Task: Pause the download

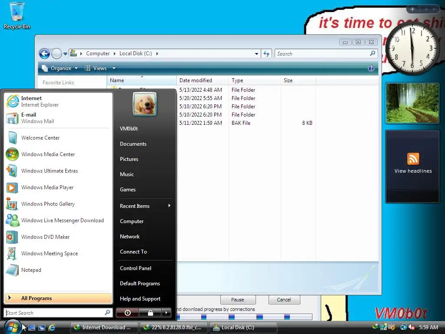Action: tap(238, 300)
